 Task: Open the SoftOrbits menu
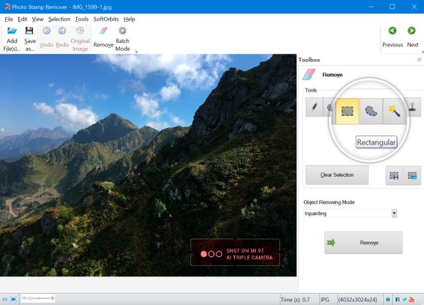click(x=106, y=19)
